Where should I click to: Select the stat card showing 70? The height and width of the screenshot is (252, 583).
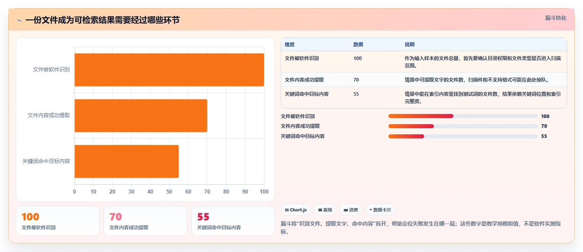(145, 221)
